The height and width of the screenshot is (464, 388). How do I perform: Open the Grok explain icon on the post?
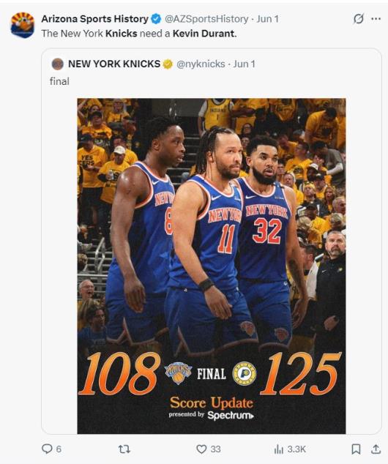[x=359, y=19]
